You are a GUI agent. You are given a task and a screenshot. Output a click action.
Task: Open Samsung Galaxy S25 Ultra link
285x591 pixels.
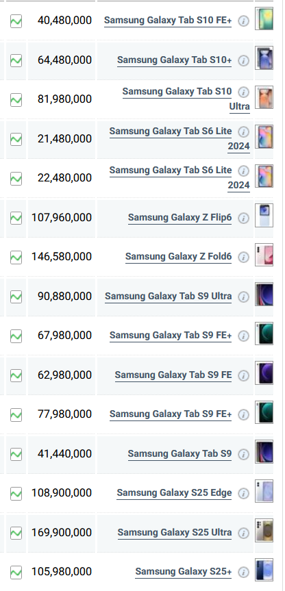tap(175, 533)
